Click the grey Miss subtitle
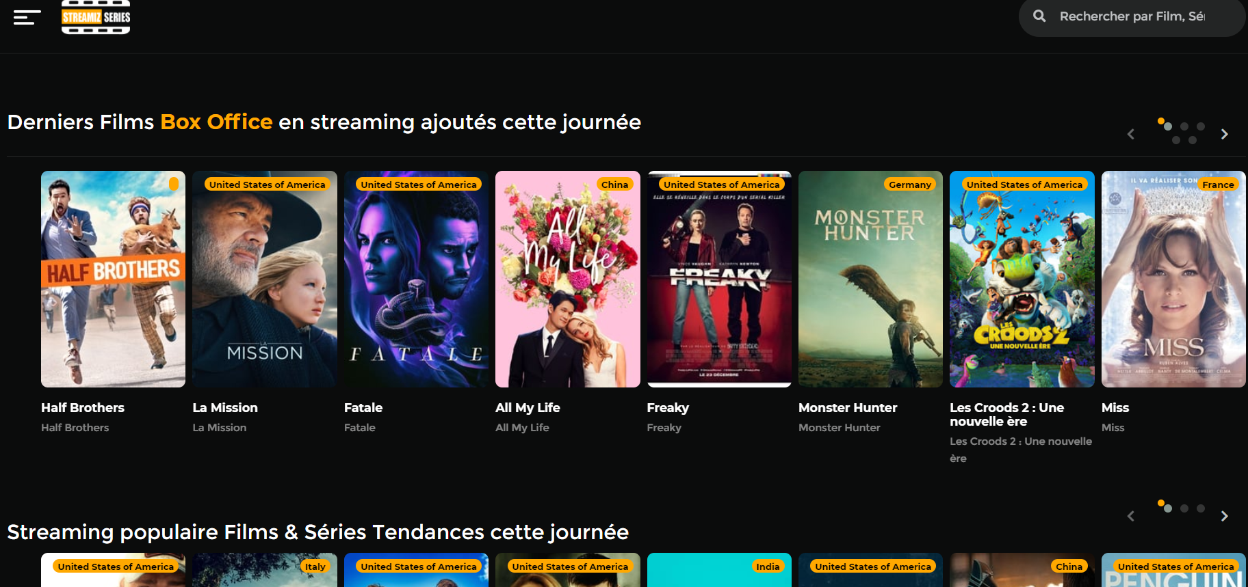 point(1113,428)
